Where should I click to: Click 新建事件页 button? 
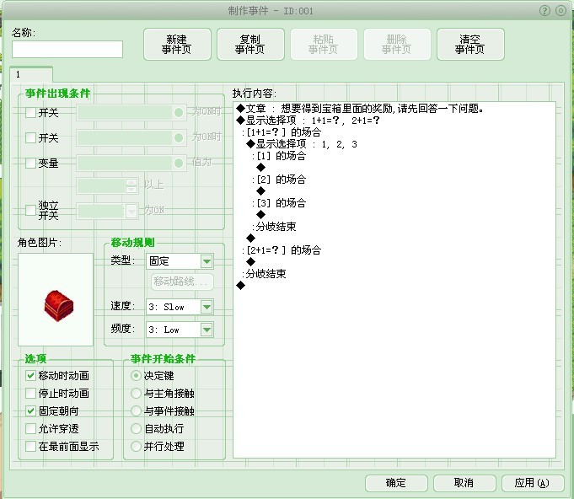pos(177,45)
